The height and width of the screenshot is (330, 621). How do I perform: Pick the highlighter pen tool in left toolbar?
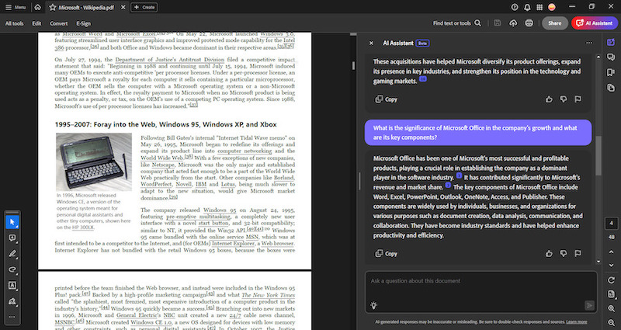[x=12, y=254]
